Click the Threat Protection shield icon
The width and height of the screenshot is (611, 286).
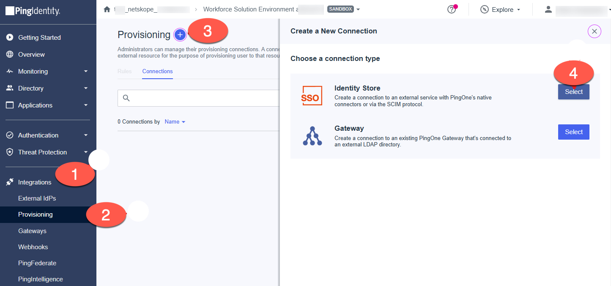[x=10, y=152]
